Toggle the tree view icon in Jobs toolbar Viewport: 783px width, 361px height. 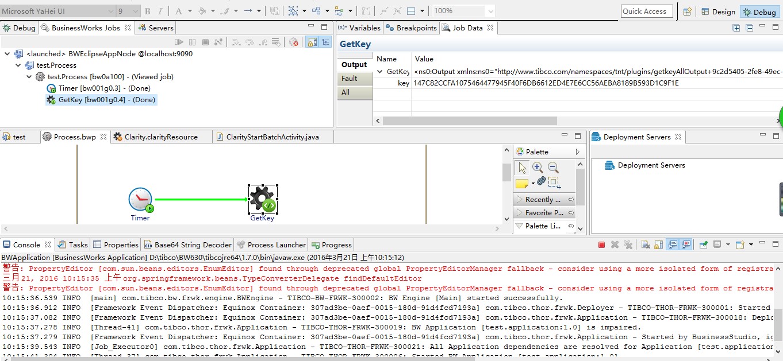click(x=326, y=42)
